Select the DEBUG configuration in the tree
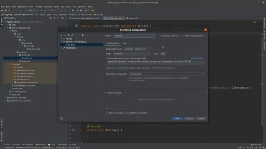The width and height of the screenshot is (266, 149). pos(81,45)
